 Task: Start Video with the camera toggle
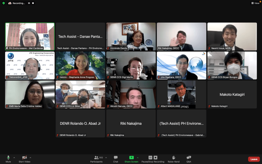(x=24, y=159)
